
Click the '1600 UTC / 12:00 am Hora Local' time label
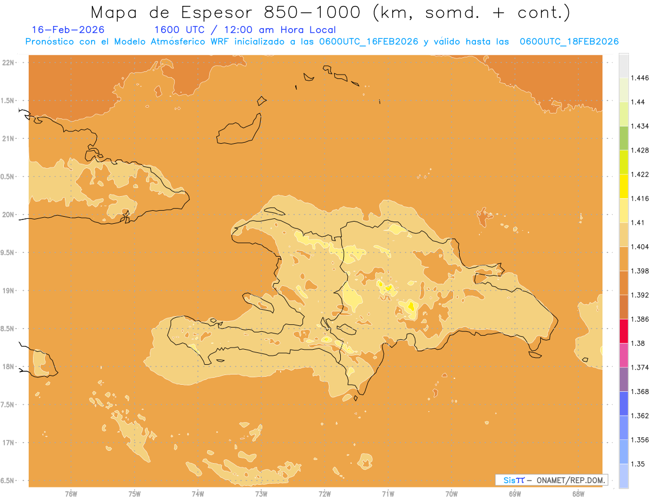245,30
